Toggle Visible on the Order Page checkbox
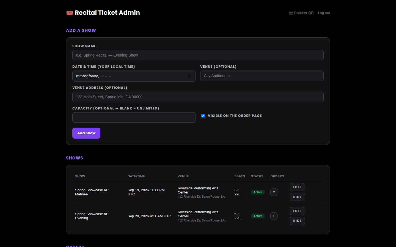Screen dimensions: 396x247 tap(203, 116)
